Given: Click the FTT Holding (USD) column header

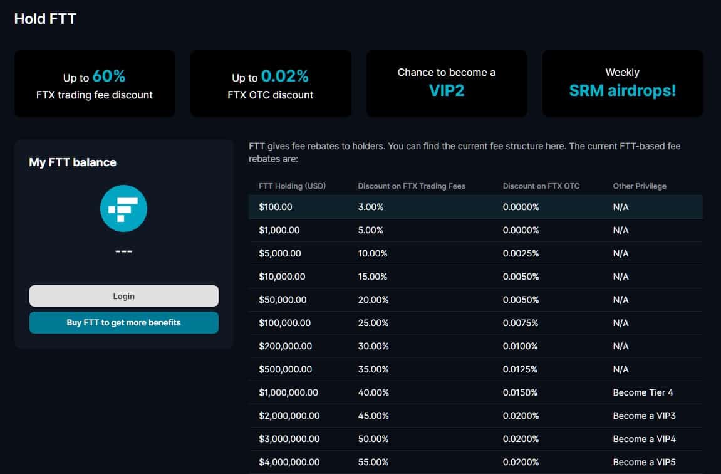Looking at the screenshot, I should [x=292, y=186].
